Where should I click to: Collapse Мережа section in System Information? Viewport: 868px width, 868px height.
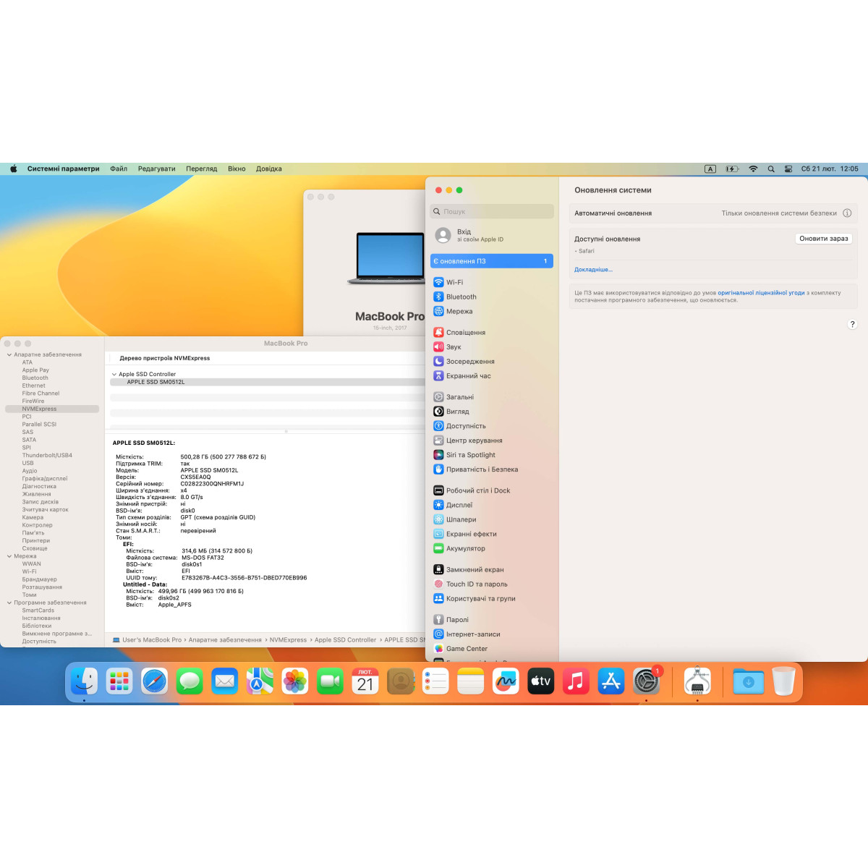9,556
